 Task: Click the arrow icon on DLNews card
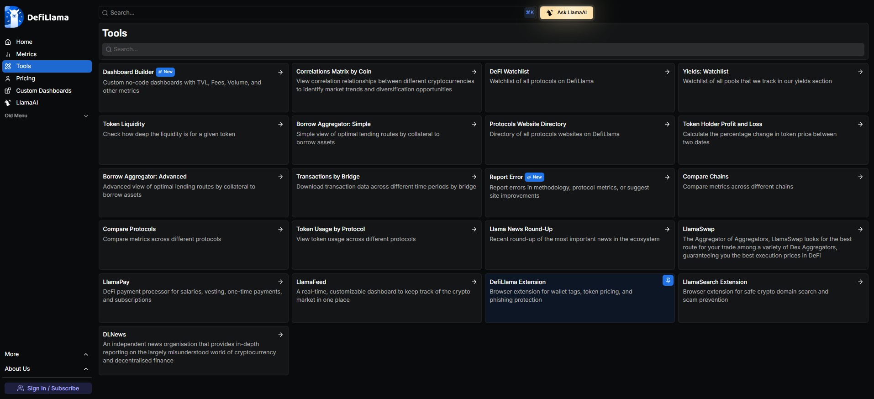point(280,335)
